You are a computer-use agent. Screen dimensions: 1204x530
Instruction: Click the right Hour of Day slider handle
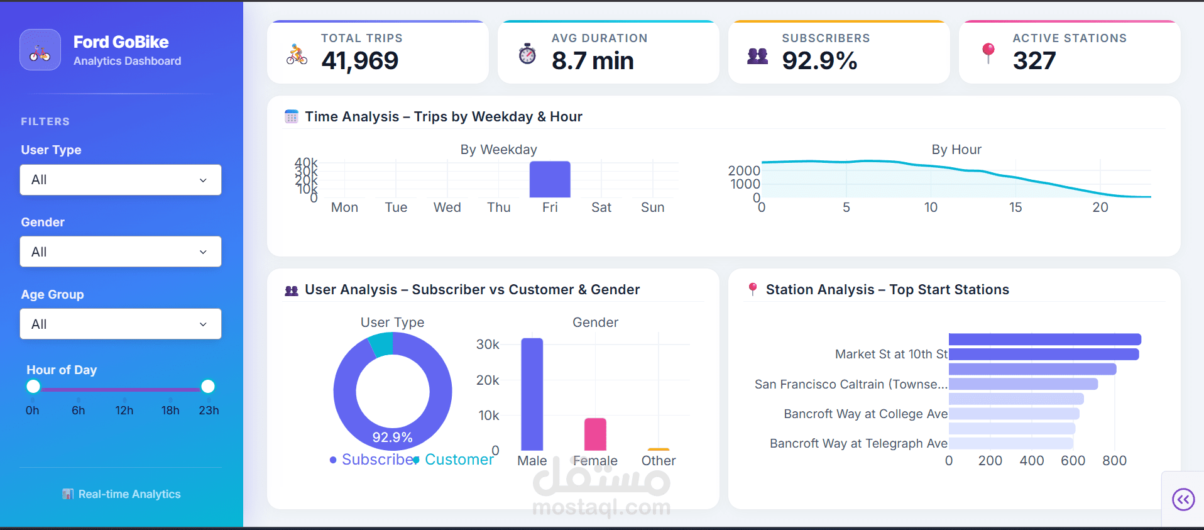(208, 386)
